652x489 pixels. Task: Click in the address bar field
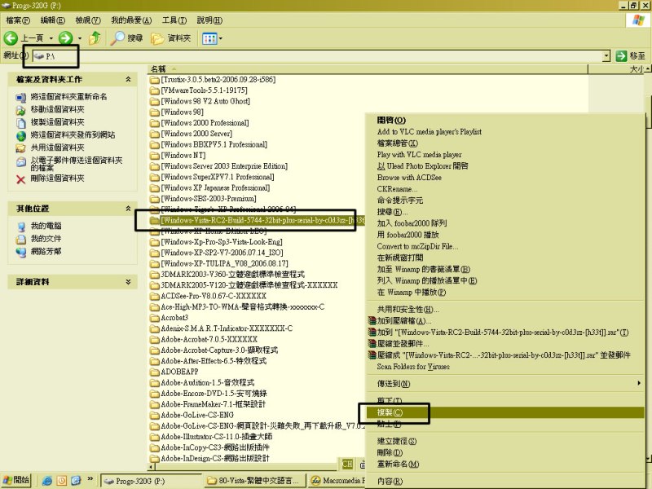click(320, 55)
